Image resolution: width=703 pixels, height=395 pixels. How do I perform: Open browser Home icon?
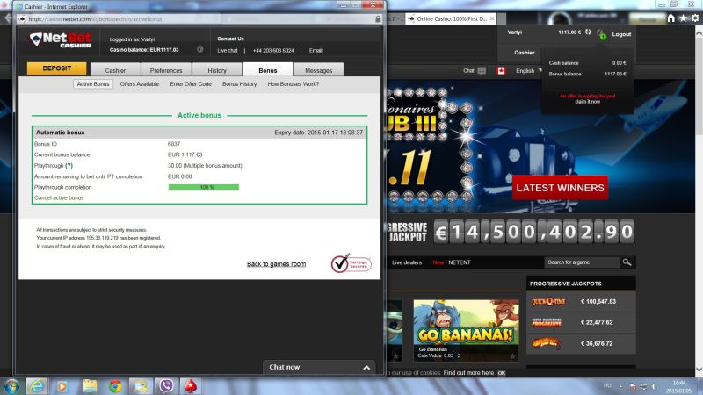point(672,18)
